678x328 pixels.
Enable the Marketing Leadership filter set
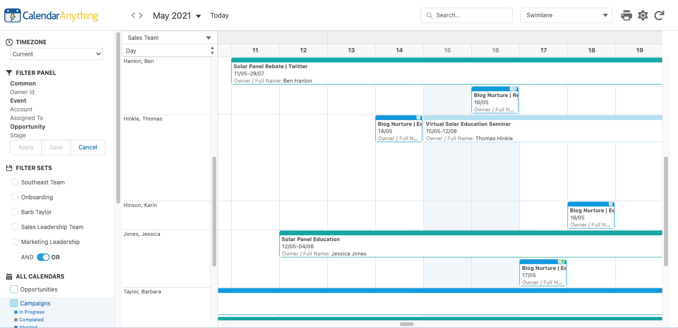[x=15, y=242]
